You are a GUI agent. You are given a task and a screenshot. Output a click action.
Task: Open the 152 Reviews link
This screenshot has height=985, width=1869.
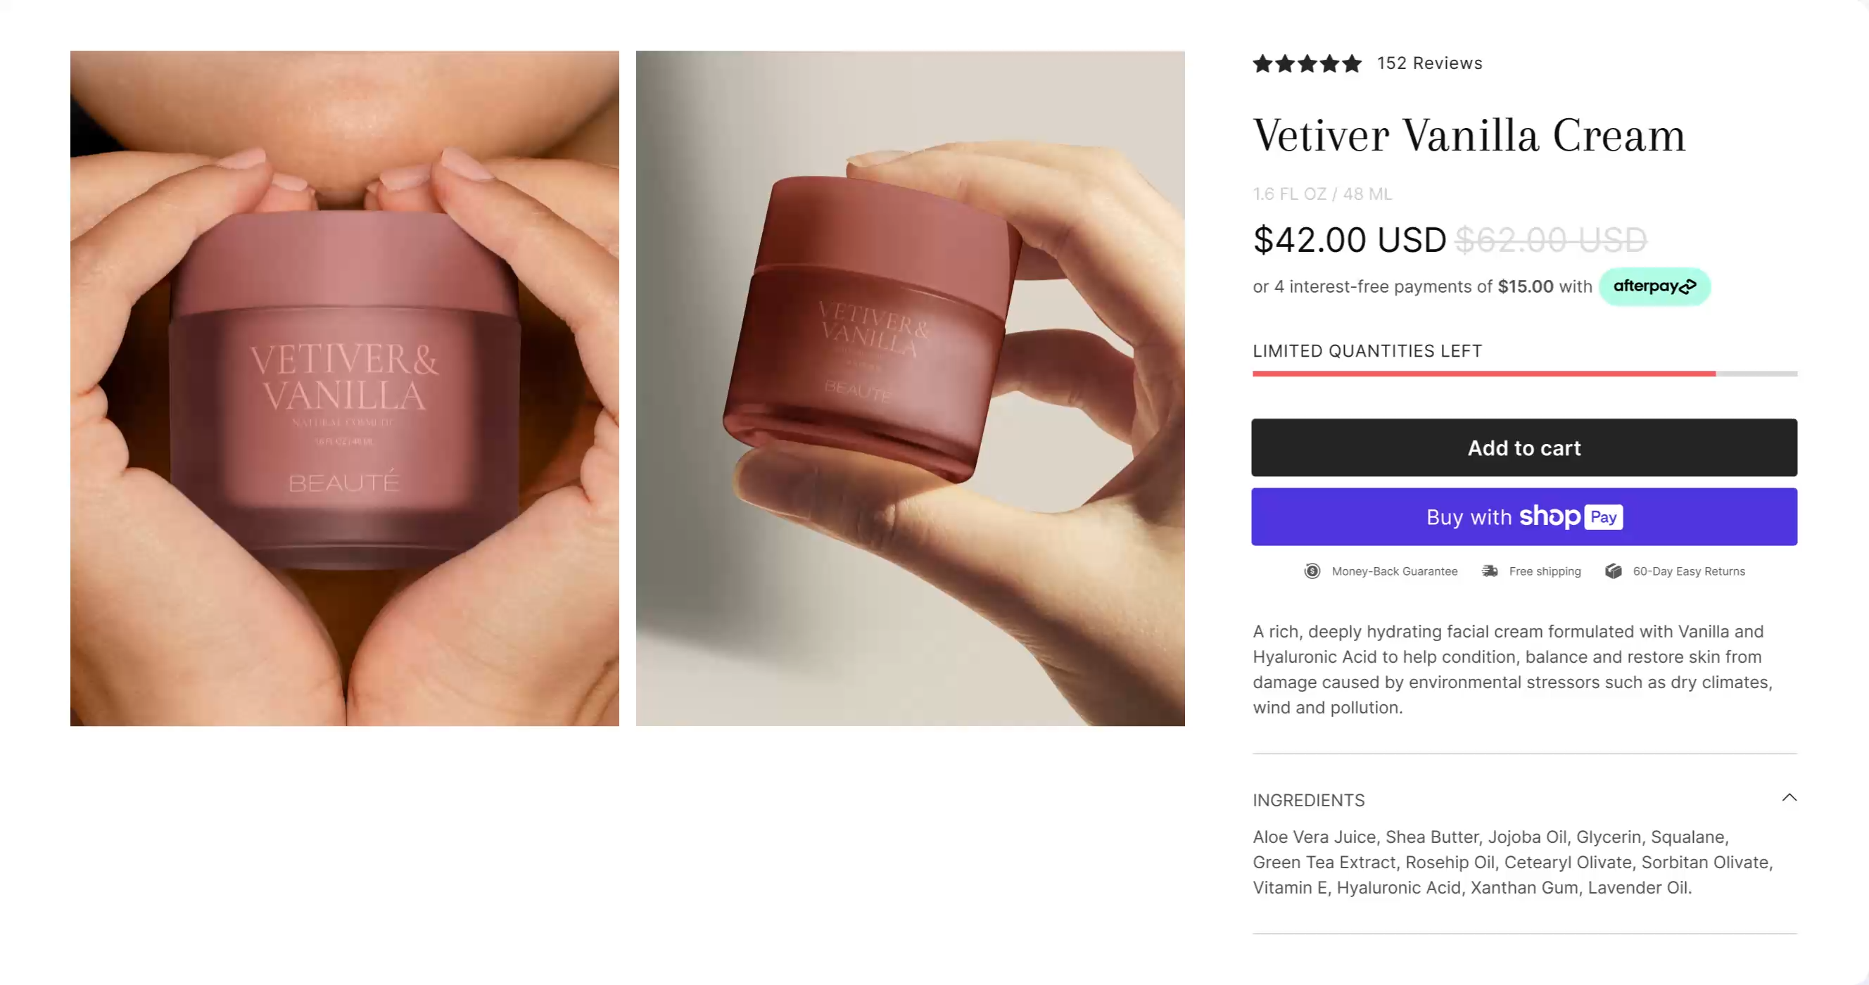[1429, 64]
